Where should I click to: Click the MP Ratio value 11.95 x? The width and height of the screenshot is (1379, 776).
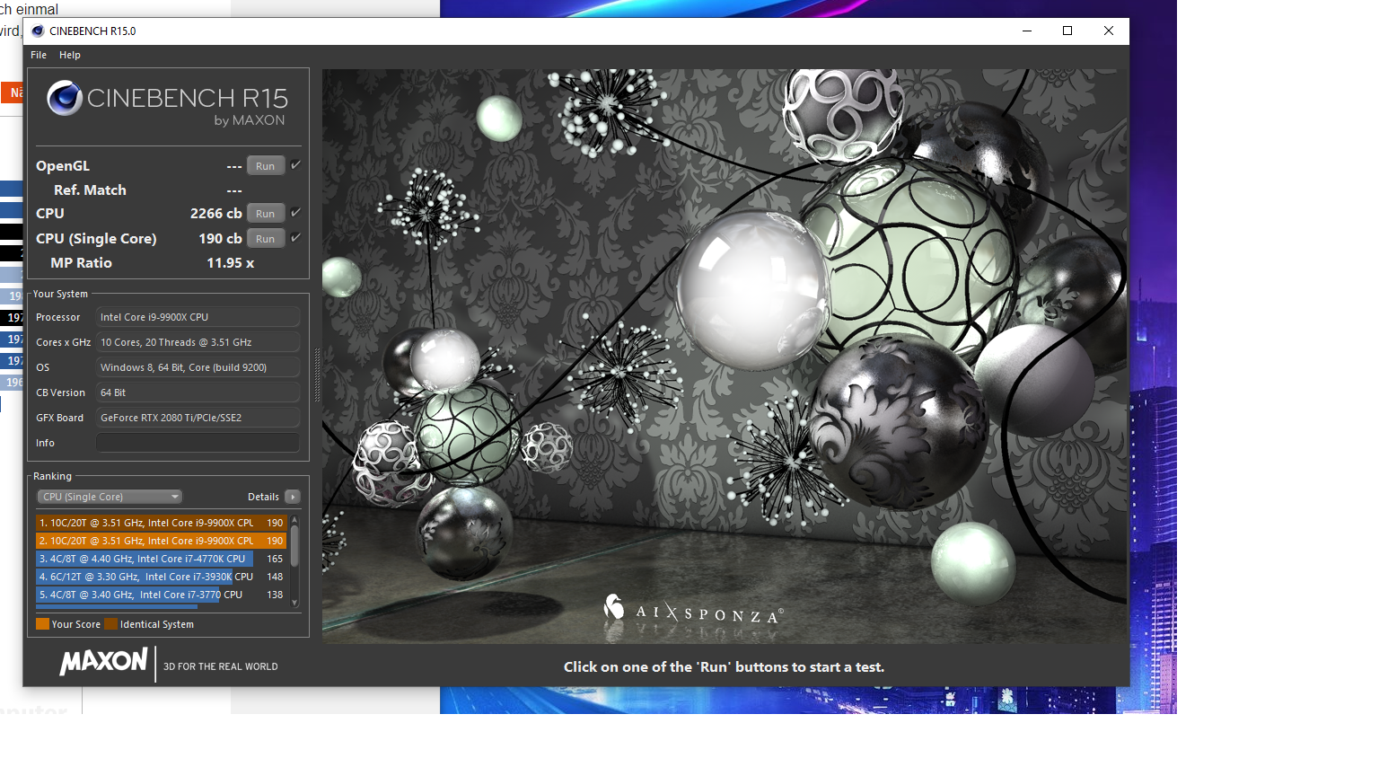[231, 263]
